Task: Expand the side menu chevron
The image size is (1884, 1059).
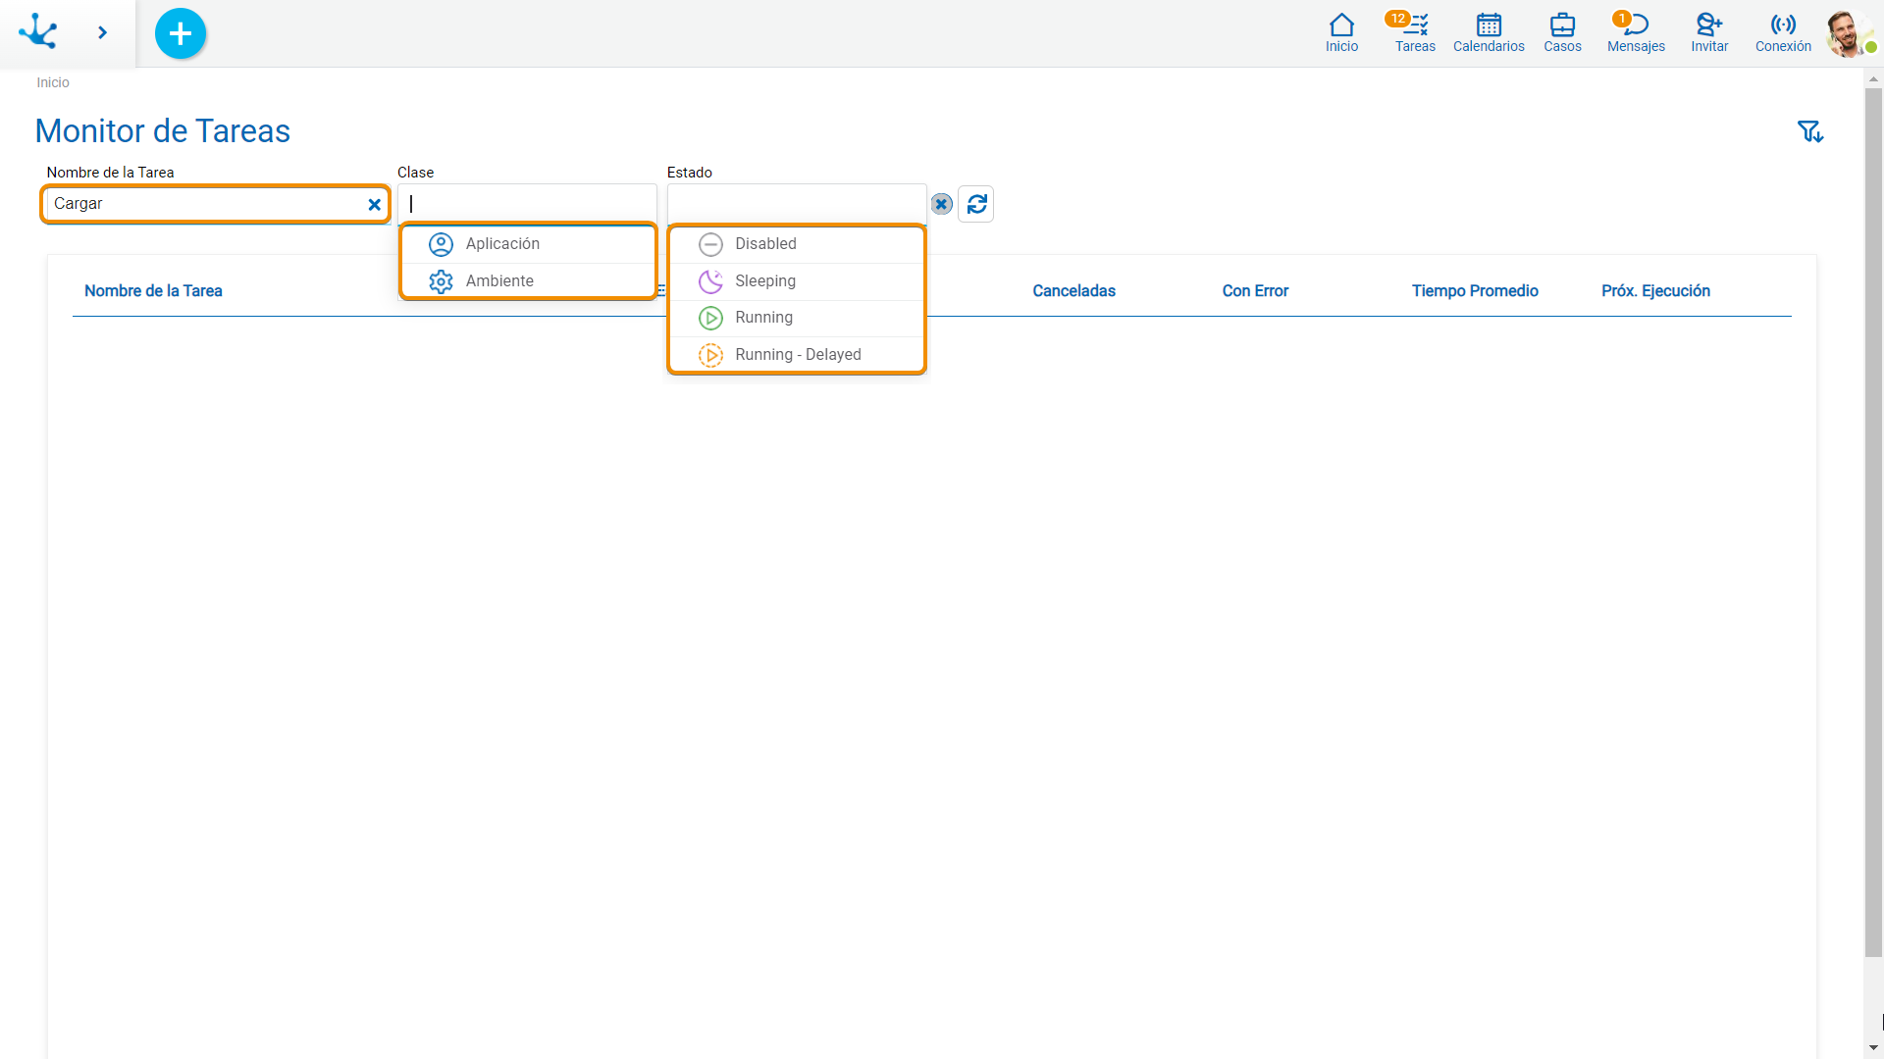Action: tap(102, 32)
